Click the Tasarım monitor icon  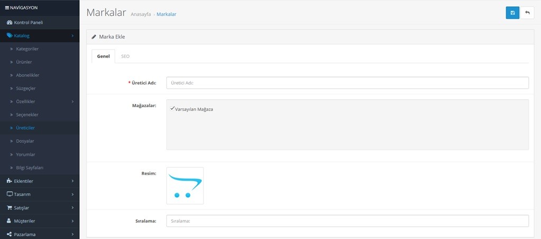coord(9,194)
